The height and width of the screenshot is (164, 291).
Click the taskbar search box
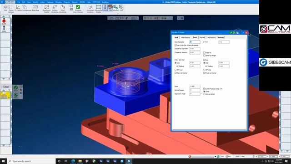(x=31, y=161)
